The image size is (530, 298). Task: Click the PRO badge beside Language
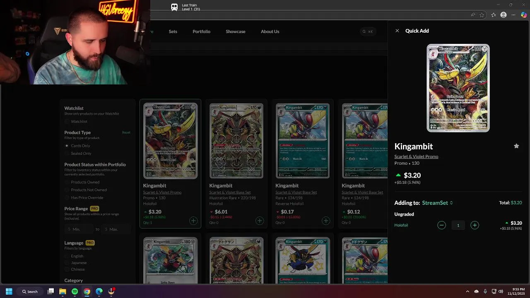[90, 243]
